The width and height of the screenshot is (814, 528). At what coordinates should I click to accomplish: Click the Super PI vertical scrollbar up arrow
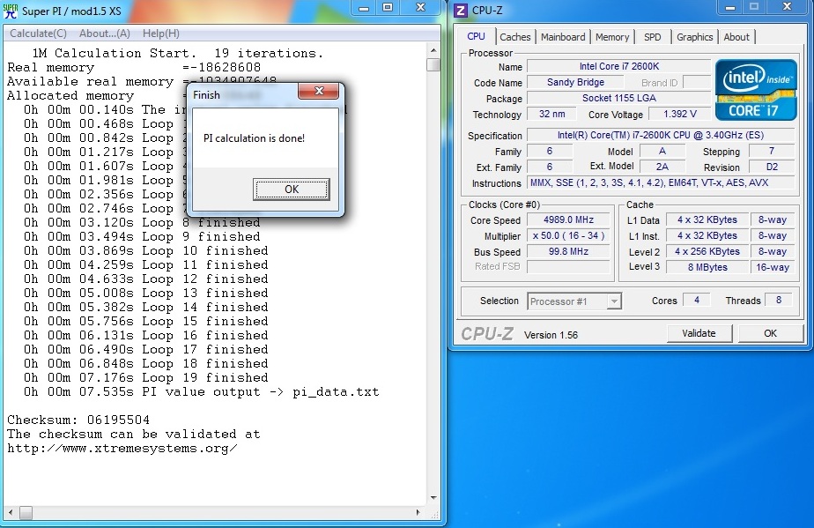click(433, 51)
